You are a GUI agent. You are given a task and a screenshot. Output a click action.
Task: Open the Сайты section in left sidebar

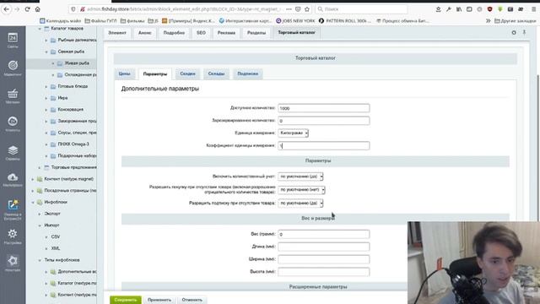[x=13, y=40]
